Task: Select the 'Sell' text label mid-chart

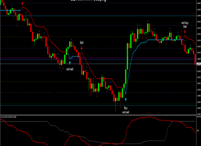Action: click(x=81, y=42)
